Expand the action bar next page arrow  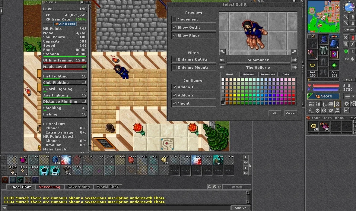[x=246, y=157]
